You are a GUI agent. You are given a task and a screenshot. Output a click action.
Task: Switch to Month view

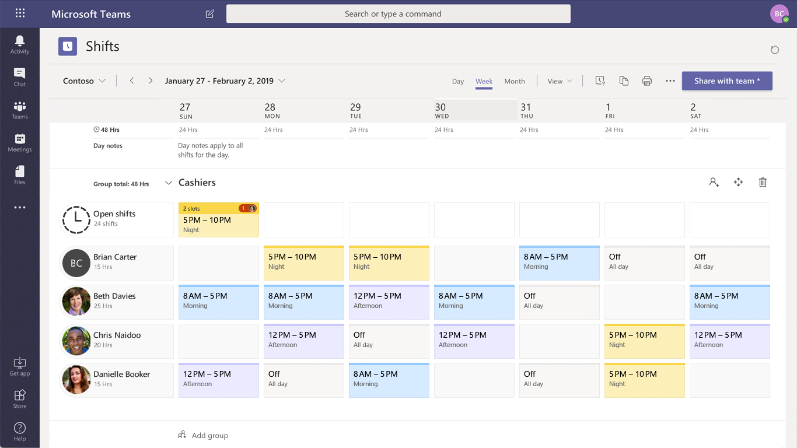click(x=515, y=82)
